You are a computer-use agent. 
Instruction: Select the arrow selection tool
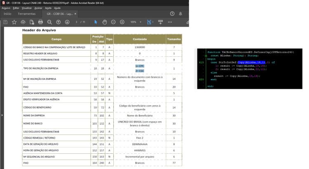click(96, 22)
